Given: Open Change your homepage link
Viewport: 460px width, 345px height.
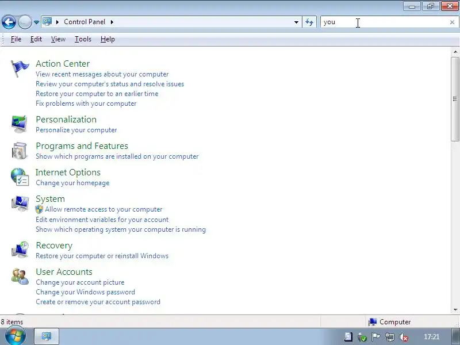Looking at the screenshot, I should (72, 183).
